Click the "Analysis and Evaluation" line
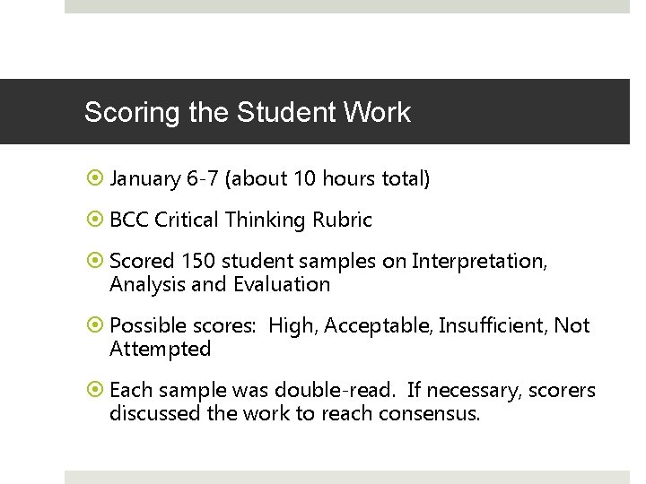 click(220, 285)
